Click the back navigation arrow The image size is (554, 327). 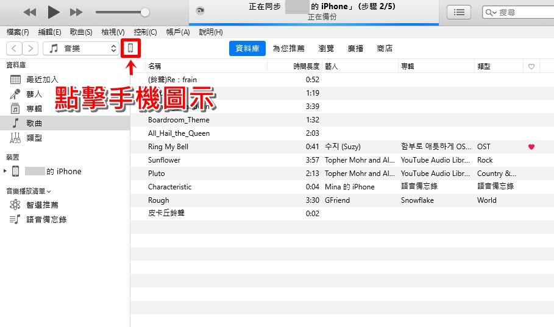[x=14, y=48]
